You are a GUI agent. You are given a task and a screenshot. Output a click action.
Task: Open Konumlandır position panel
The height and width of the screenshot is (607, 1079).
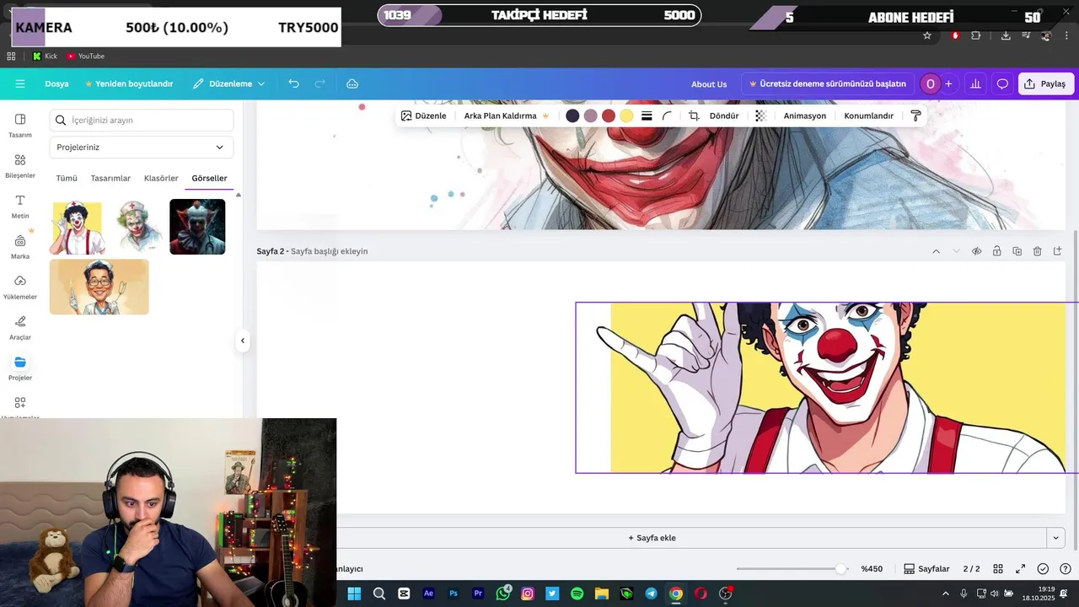868,115
